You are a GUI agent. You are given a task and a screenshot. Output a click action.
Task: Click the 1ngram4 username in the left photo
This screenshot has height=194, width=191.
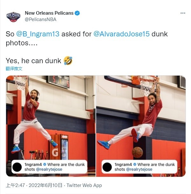[33, 164]
